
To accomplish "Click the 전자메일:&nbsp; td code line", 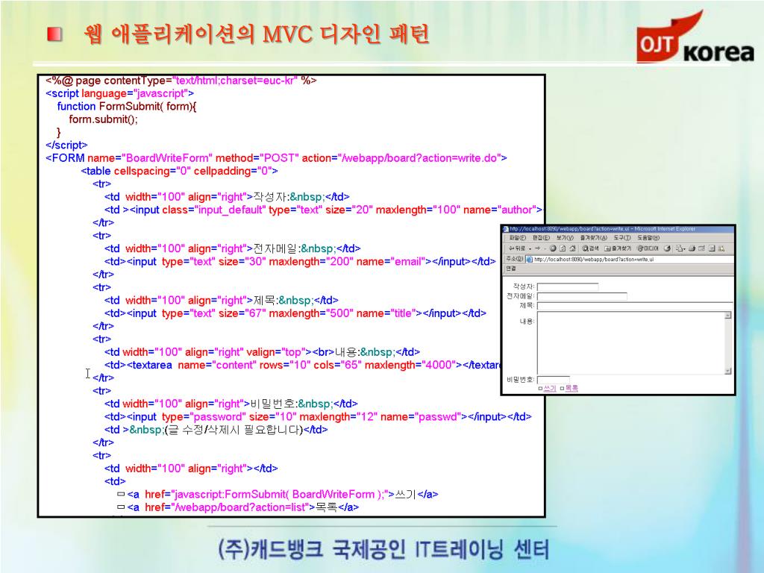I will [x=233, y=248].
